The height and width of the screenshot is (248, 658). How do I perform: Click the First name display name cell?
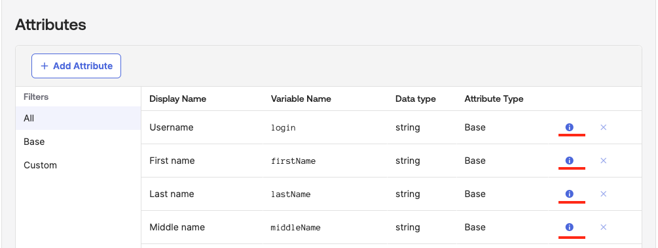[172, 161]
